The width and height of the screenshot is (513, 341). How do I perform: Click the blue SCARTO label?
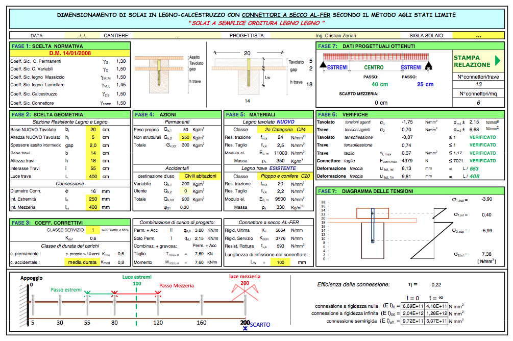pos(260,325)
